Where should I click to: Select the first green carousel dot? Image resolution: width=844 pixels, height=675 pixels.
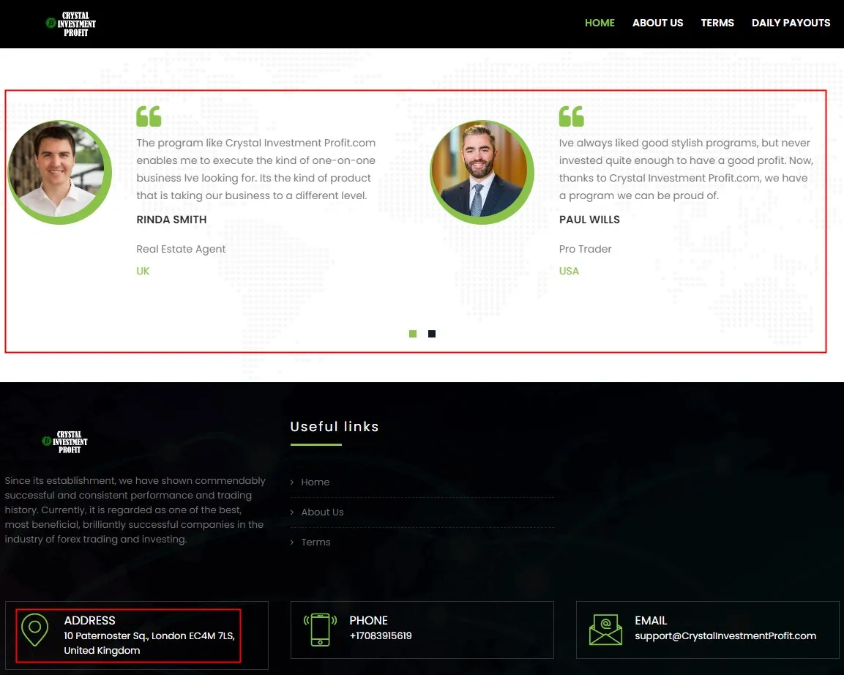click(x=413, y=334)
